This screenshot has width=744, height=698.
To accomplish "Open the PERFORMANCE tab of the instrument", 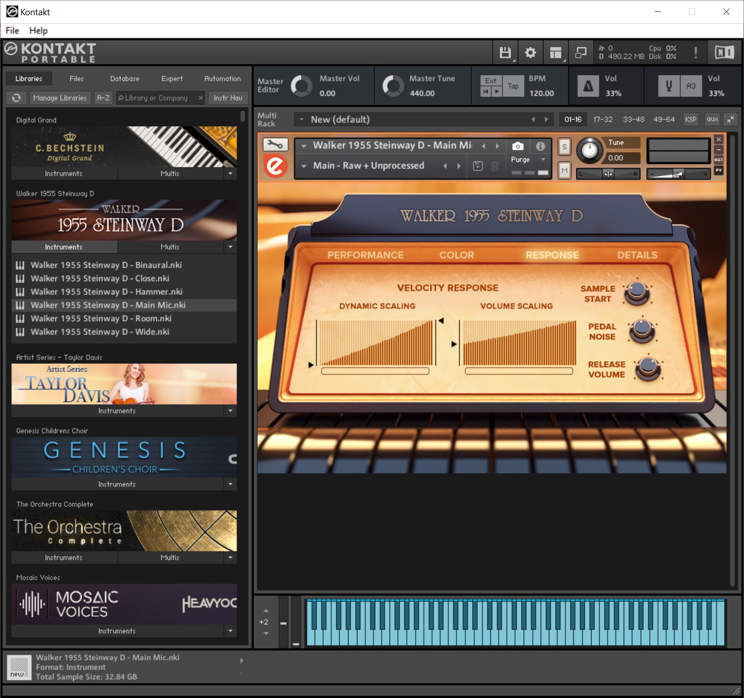I will pyautogui.click(x=365, y=255).
